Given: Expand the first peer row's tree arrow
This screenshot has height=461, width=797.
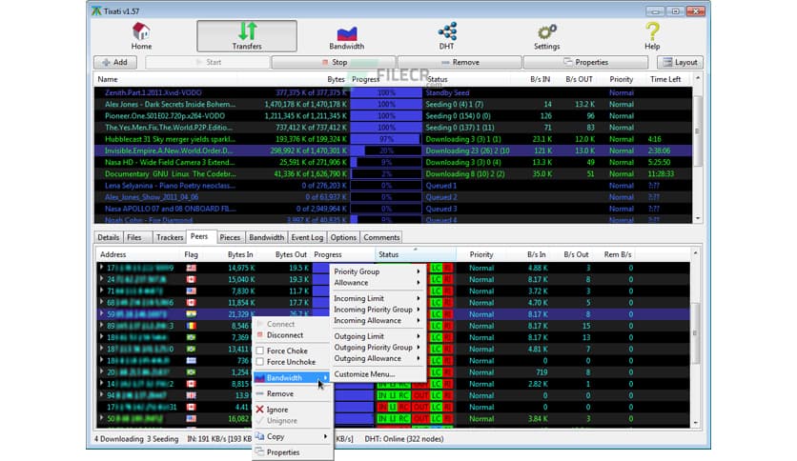Looking at the screenshot, I should click(x=102, y=268).
